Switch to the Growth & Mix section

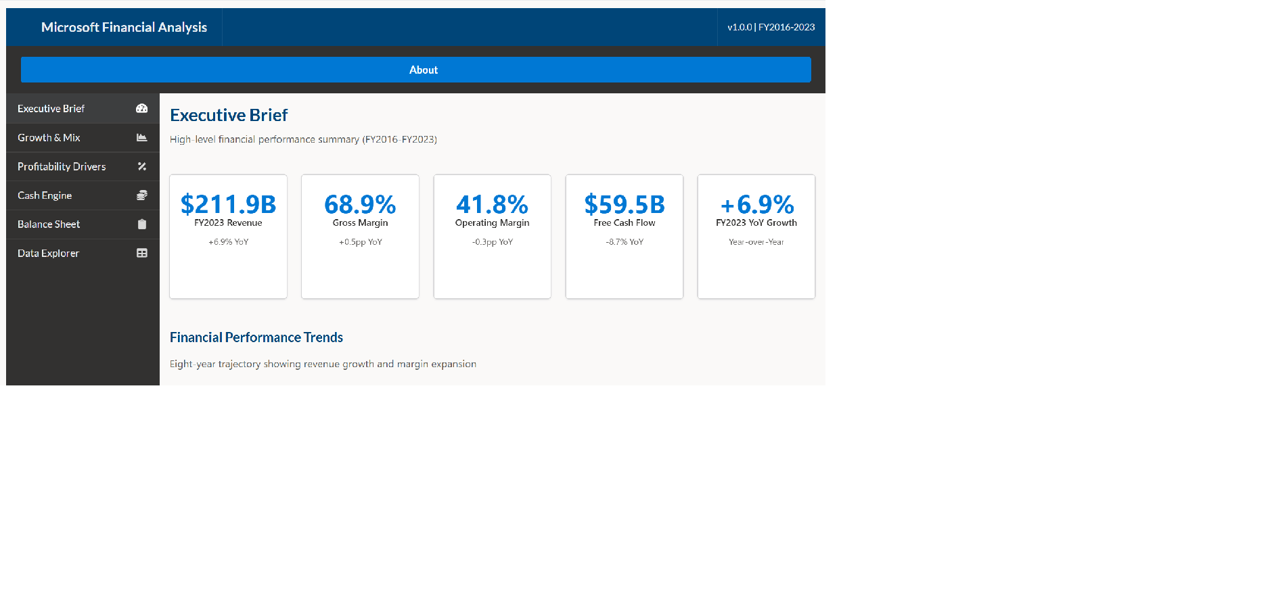(49, 137)
